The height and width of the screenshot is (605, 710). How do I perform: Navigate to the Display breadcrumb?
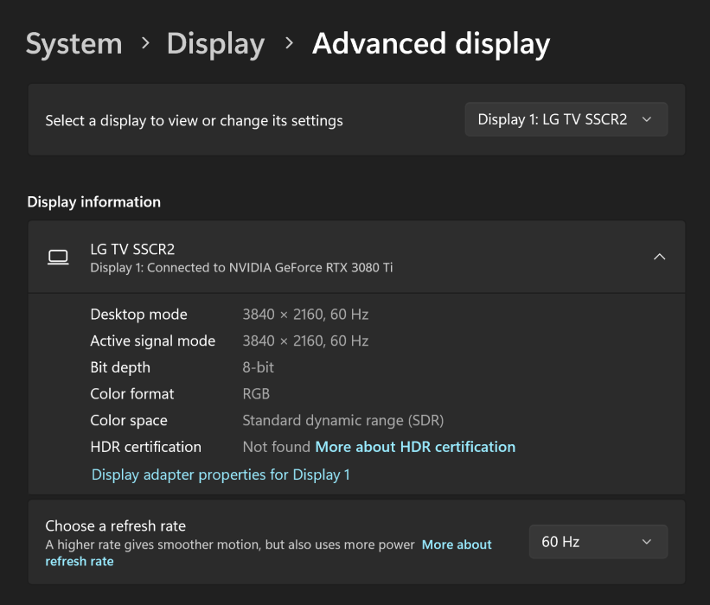215,44
